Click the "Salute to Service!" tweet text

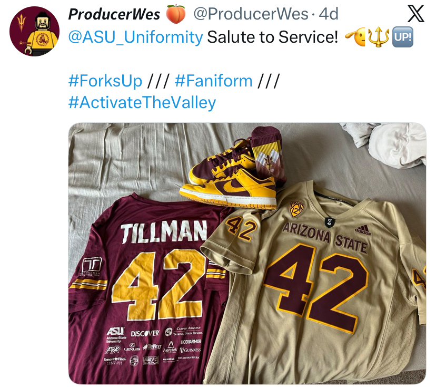coord(272,37)
